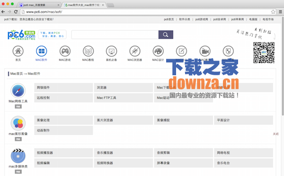Open the 远程控制 category
Screen dimensions: 284x176
pyautogui.click(x=63, y=98)
